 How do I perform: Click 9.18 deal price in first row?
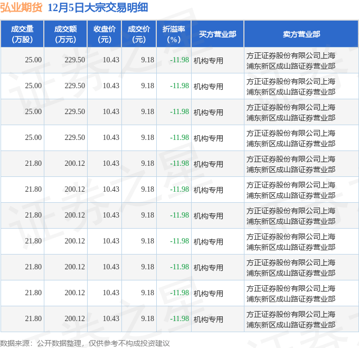coord(148,60)
